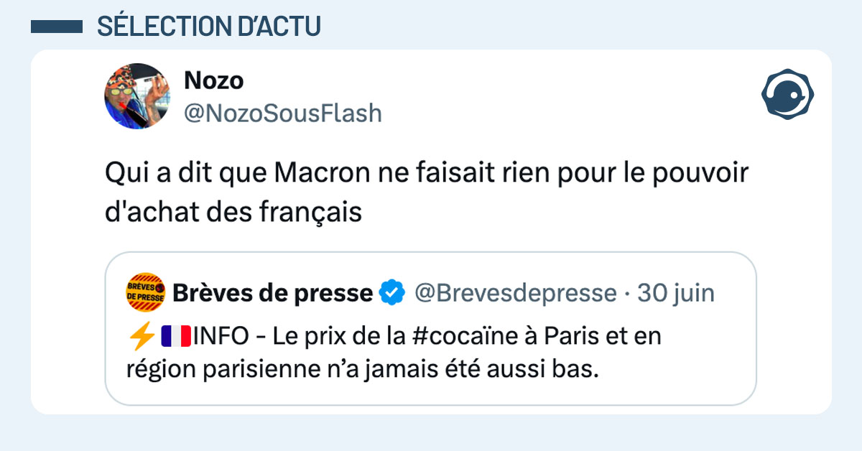Open the @NozoSousFlash handle
This screenshot has width=862, height=451.
pos(283,113)
